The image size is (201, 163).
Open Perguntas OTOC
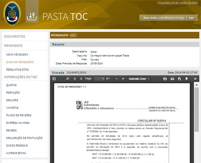(18, 70)
